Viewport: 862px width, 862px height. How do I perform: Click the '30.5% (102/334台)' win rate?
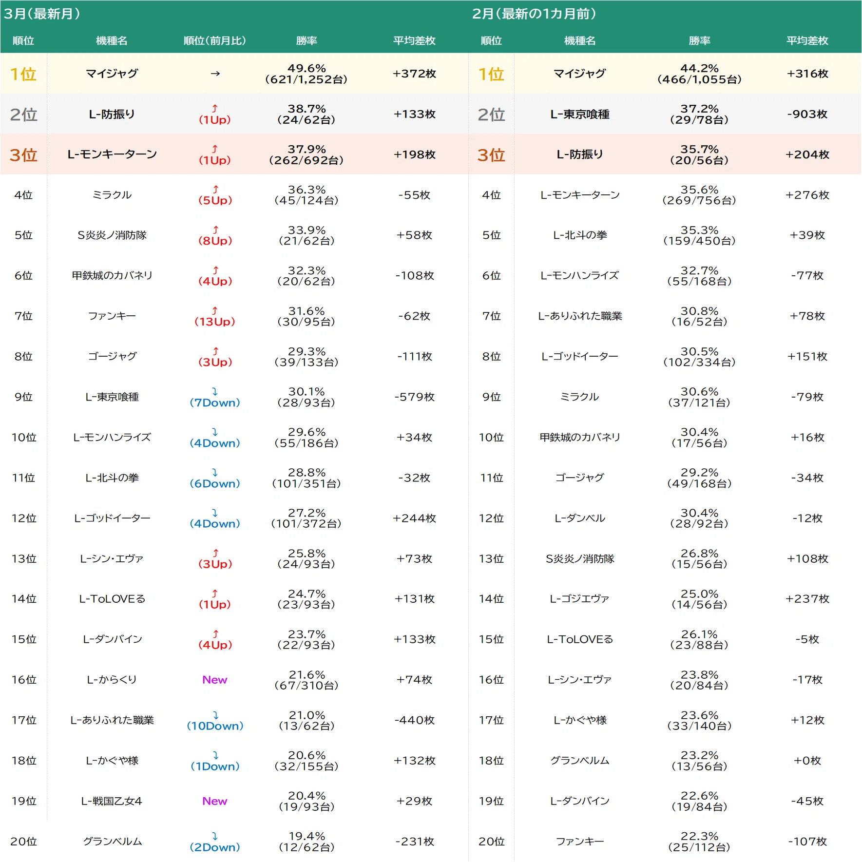(x=699, y=357)
